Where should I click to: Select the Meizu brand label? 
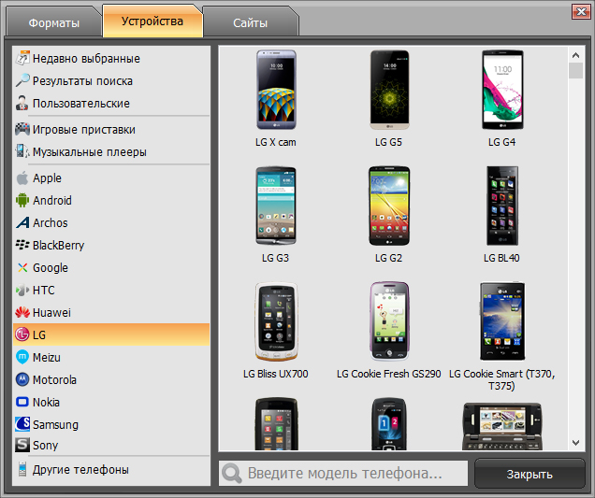coord(46,358)
